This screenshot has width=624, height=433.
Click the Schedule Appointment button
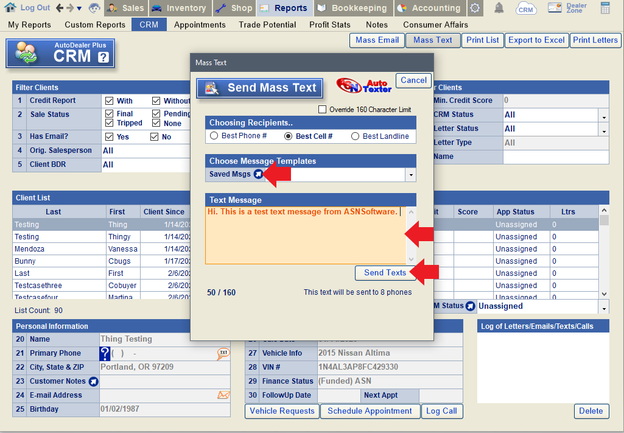pyautogui.click(x=370, y=411)
